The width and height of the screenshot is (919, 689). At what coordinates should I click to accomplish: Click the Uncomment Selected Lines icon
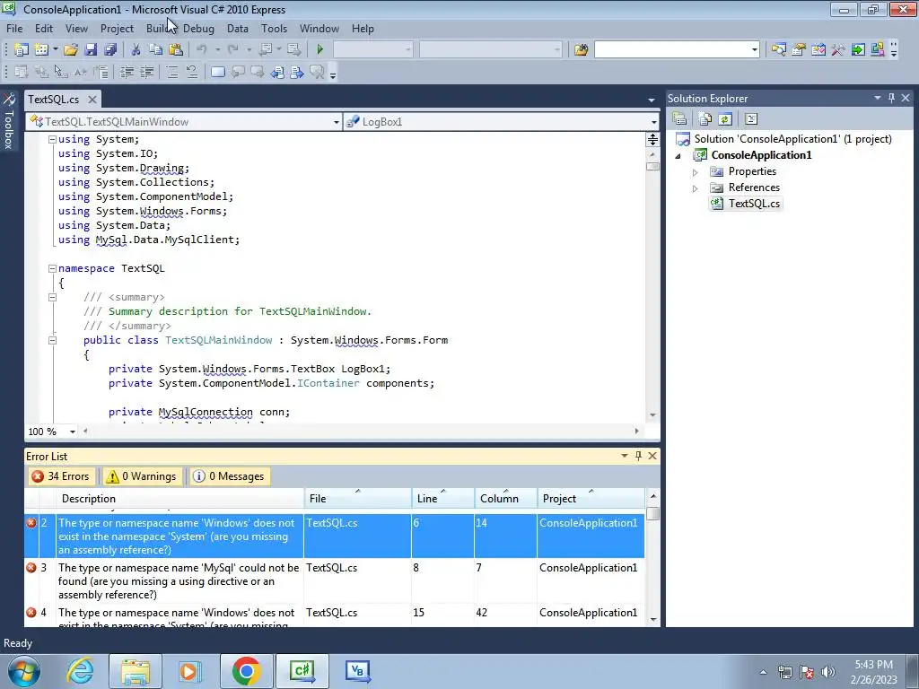click(192, 72)
